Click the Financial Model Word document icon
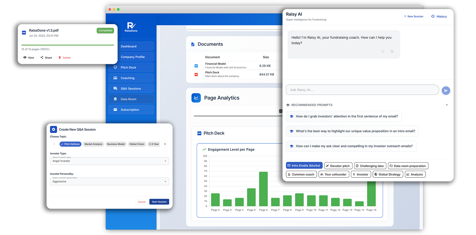476x235 pixels. tap(196, 66)
